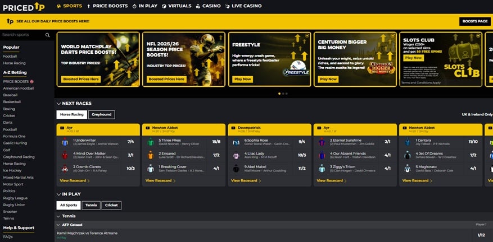Select the first carousel dot indicator
The width and height of the screenshot is (493, 242).
[279, 94]
